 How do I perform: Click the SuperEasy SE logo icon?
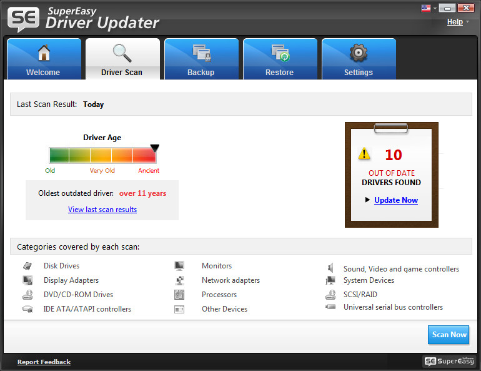click(x=23, y=19)
